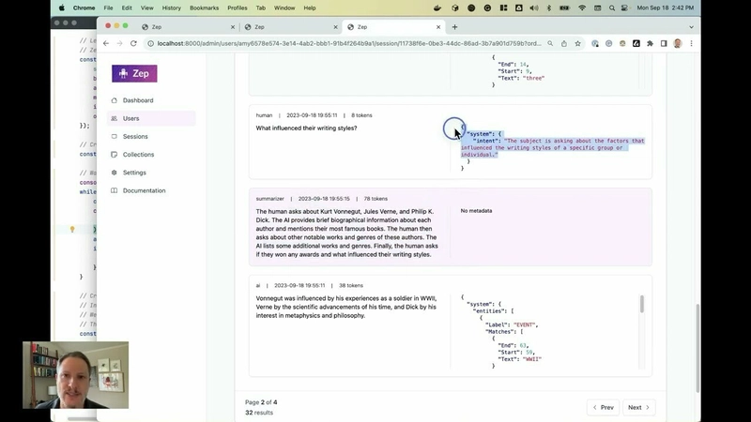Open the File menu in macOS menu bar

(109, 8)
